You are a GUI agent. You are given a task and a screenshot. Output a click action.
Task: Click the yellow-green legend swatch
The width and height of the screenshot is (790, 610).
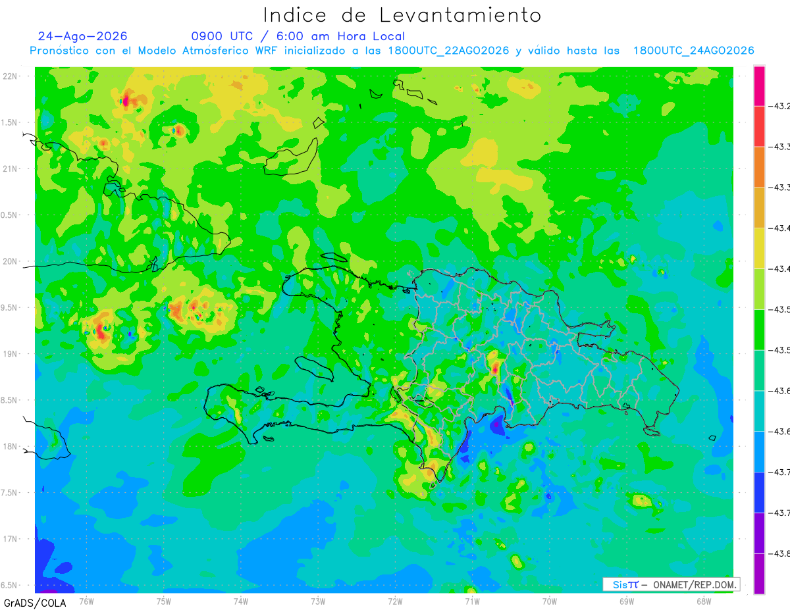pyautogui.click(x=759, y=289)
